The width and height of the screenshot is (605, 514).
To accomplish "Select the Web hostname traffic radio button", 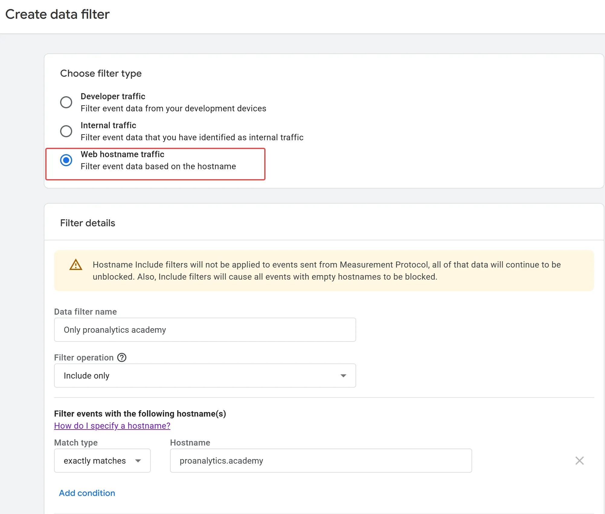I will click(x=66, y=160).
